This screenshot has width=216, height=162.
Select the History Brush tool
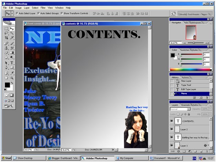click(x=12, y=48)
